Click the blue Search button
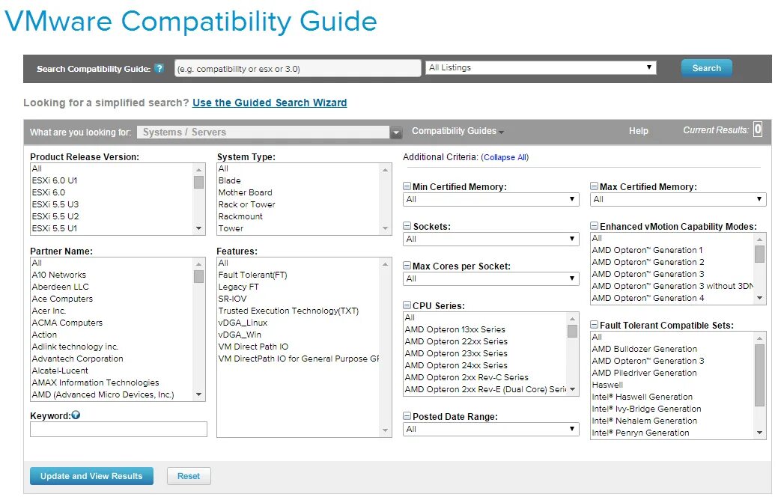The width and height of the screenshot is (778, 500). pyautogui.click(x=706, y=68)
